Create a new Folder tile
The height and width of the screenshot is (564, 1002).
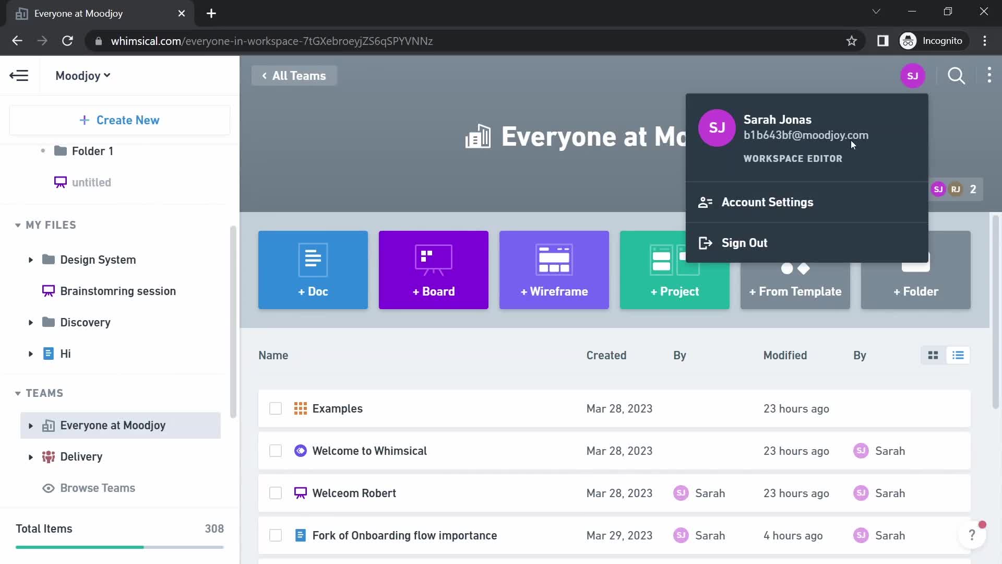(x=916, y=286)
